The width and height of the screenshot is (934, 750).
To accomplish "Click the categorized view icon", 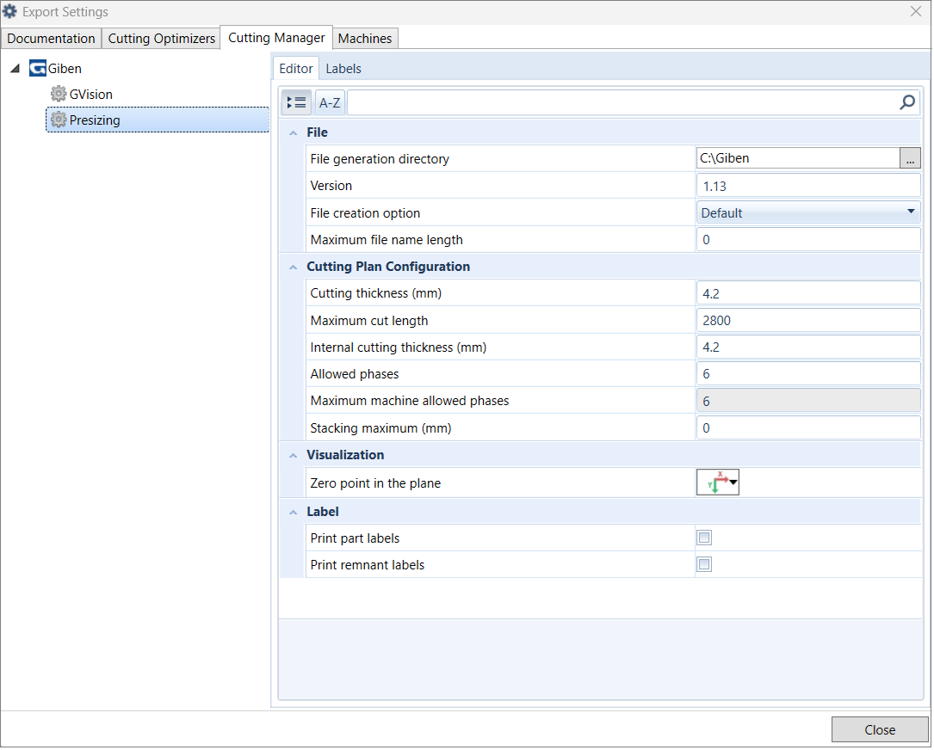I will (296, 103).
